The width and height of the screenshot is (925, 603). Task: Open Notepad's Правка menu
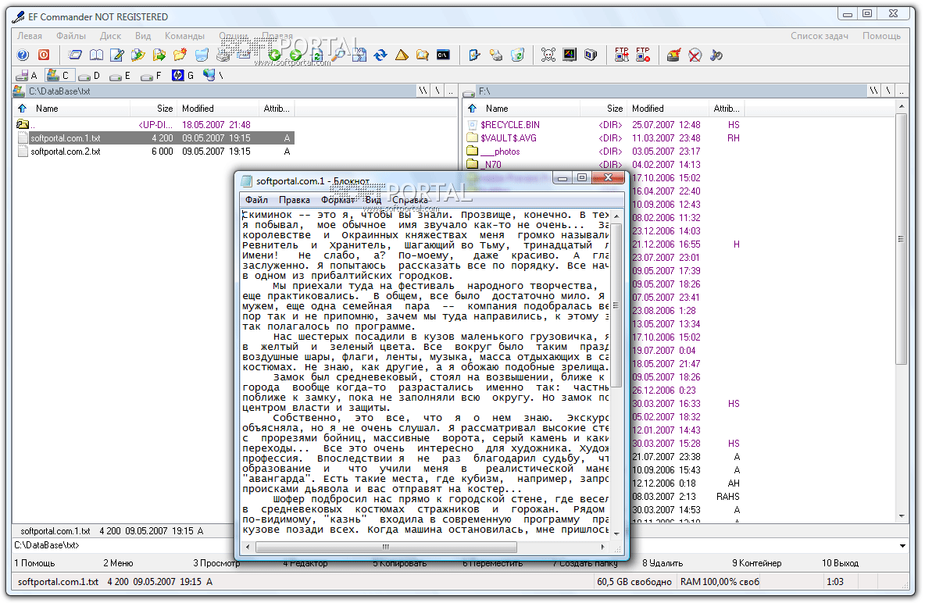point(295,200)
